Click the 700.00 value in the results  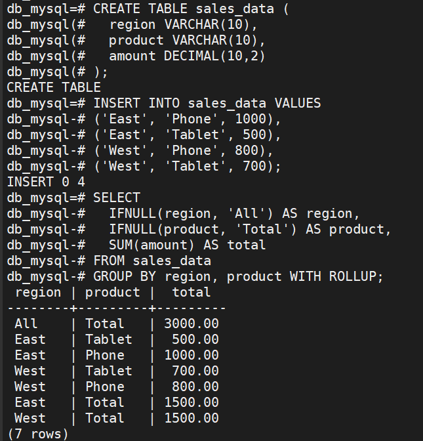(195, 371)
